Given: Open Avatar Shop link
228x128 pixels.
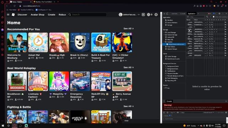Looking at the screenshot, I should tap(37, 15).
